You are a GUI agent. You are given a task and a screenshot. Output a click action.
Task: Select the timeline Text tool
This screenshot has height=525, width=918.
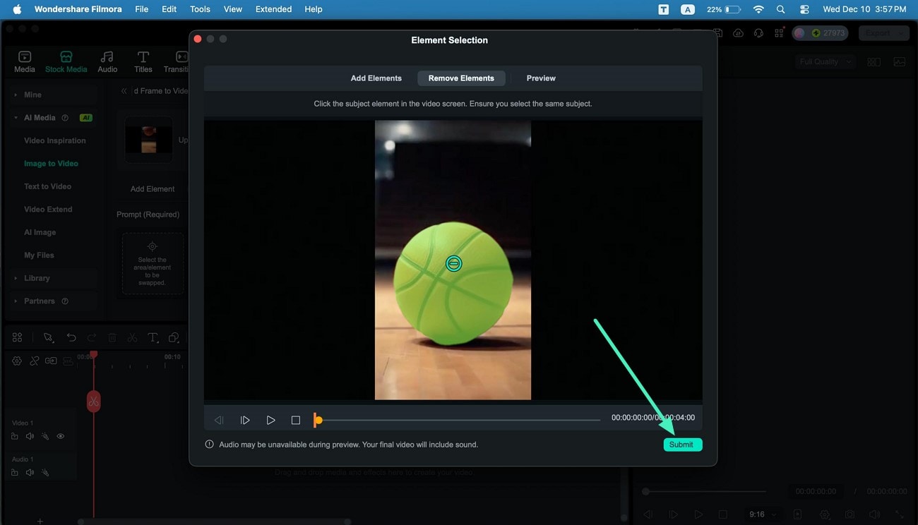pos(153,338)
